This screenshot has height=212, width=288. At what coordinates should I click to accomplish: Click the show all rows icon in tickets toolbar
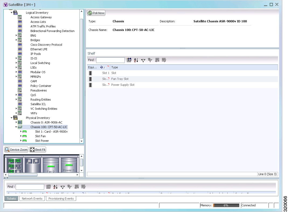77,187
